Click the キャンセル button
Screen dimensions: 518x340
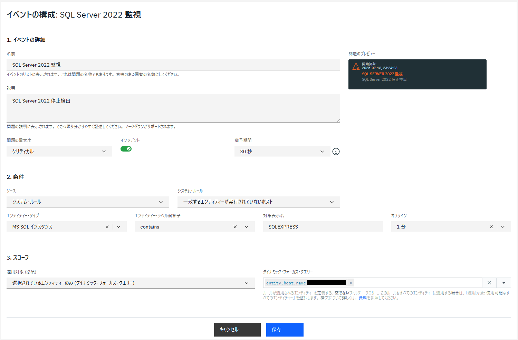point(237,330)
